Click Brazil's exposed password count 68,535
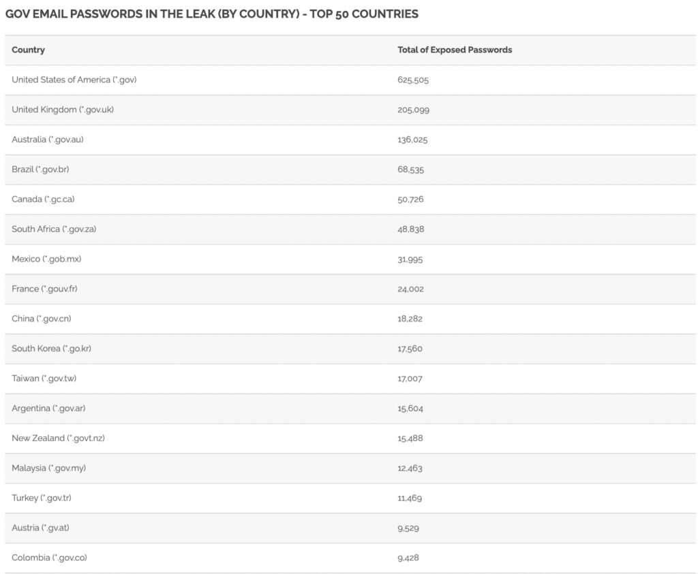The image size is (698, 574). [410, 170]
